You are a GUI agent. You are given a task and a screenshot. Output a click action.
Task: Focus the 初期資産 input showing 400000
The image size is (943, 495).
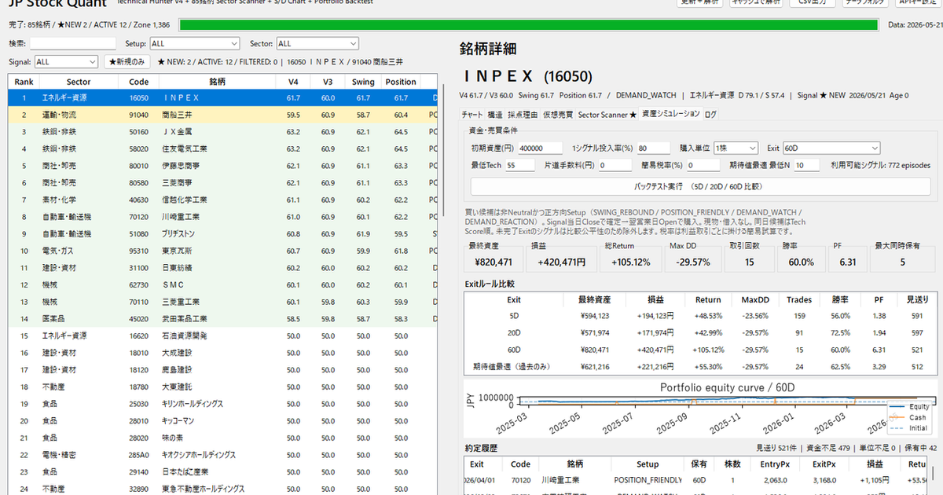click(541, 148)
